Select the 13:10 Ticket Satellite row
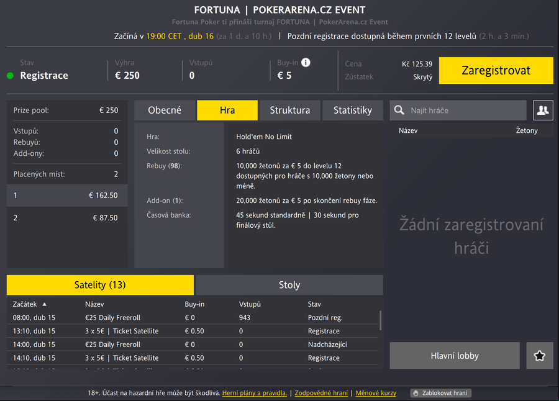Viewport: 559px width, 401px height. pos(193,331)
